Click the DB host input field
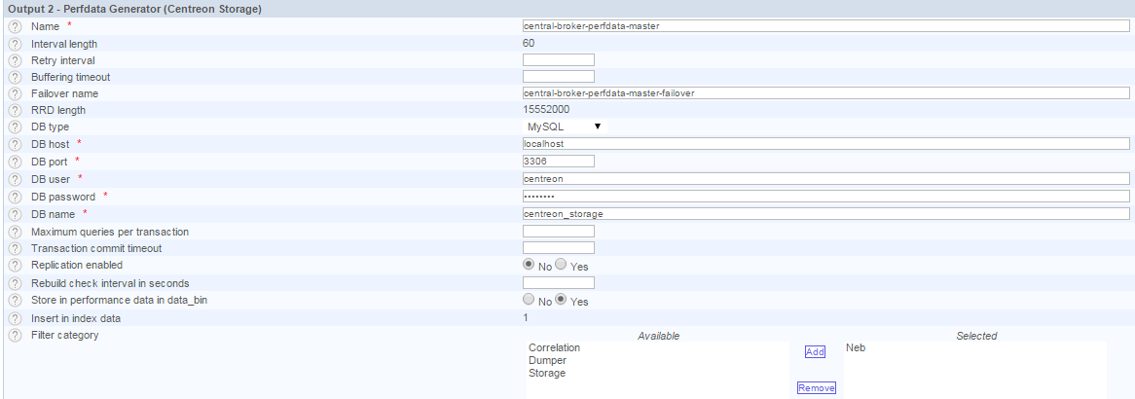This screenshot has height=399, width=1135. tap(825, 143)
